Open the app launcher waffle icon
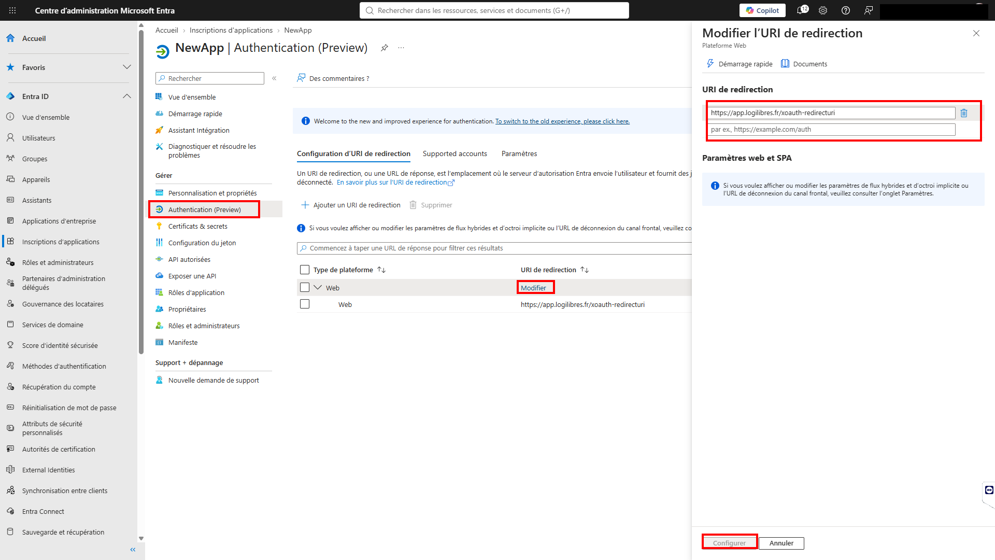 [x=12, y=10]
